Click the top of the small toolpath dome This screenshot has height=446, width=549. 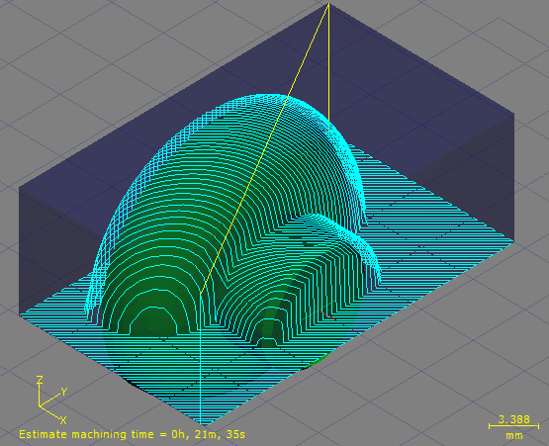[316, 215]
